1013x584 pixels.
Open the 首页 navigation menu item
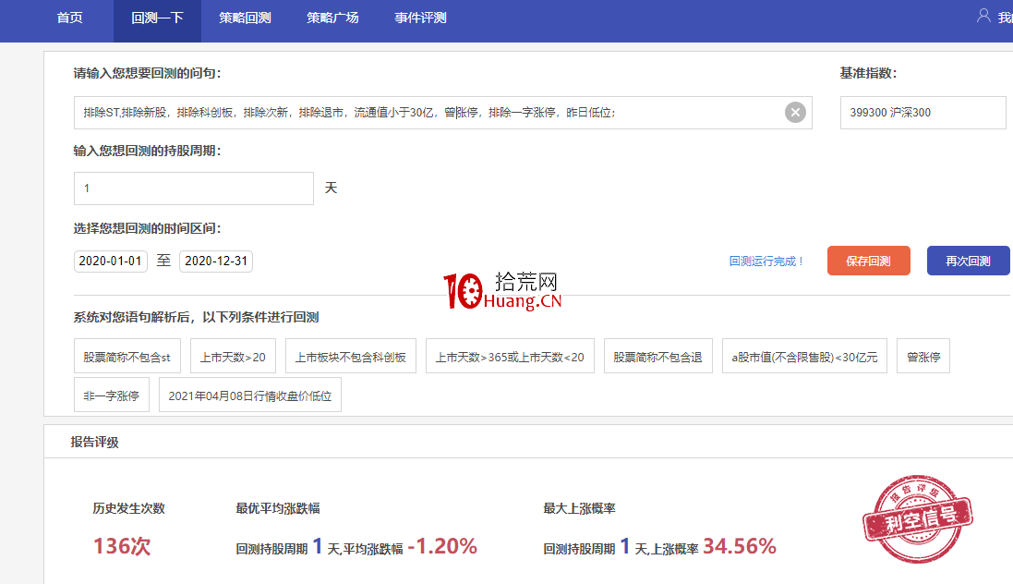click(68, 16)
